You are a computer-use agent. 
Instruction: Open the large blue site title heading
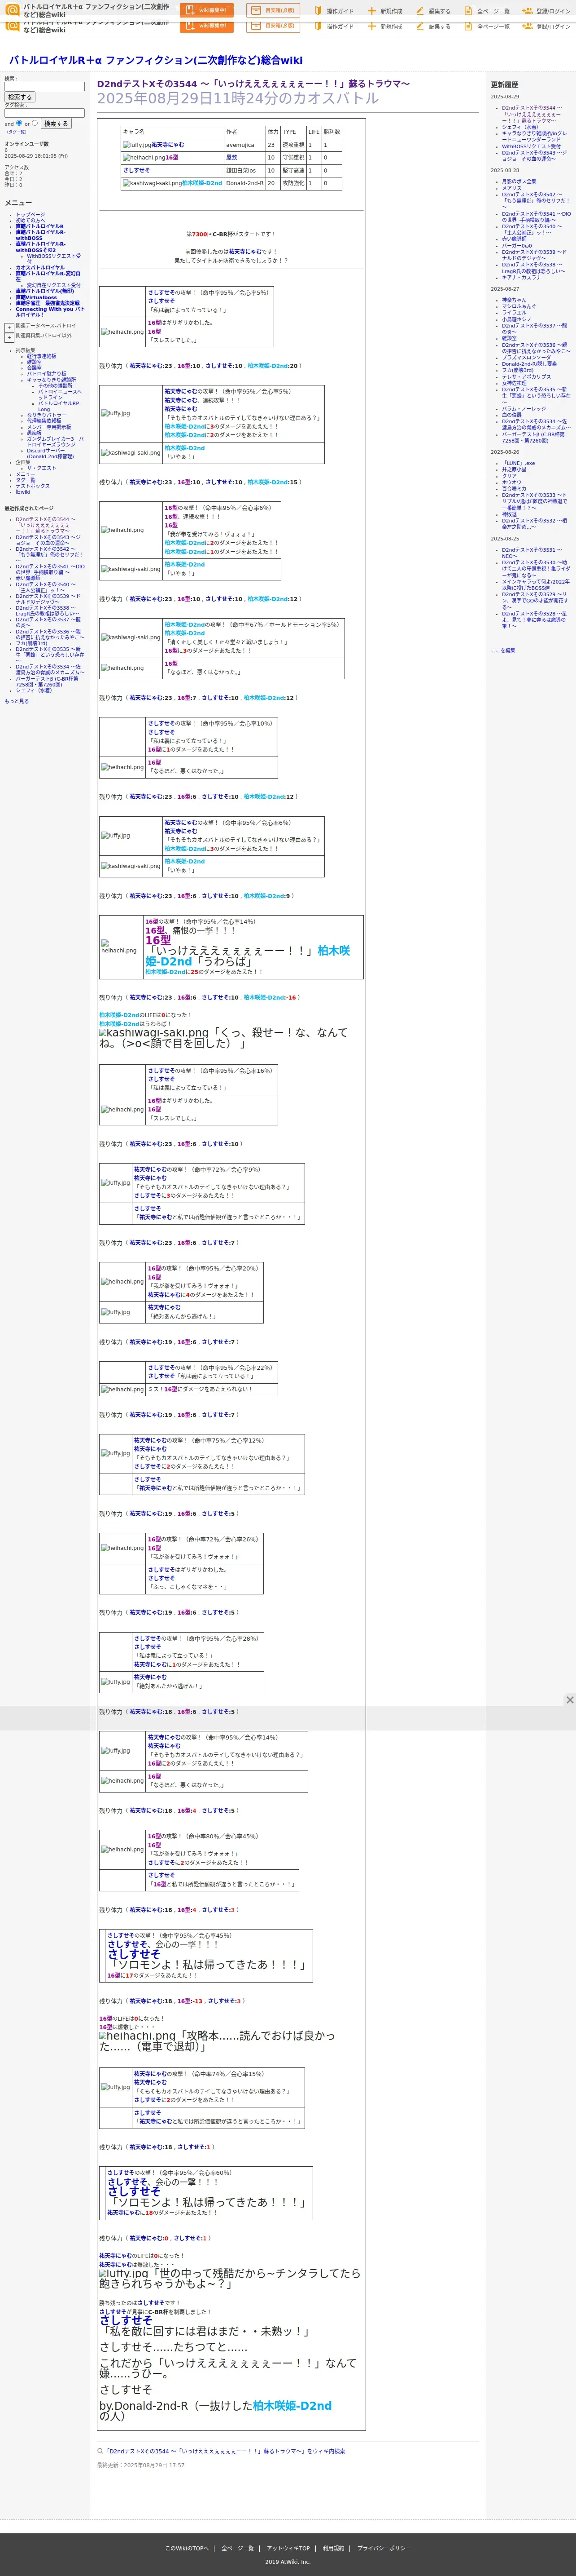pos(156,60)
